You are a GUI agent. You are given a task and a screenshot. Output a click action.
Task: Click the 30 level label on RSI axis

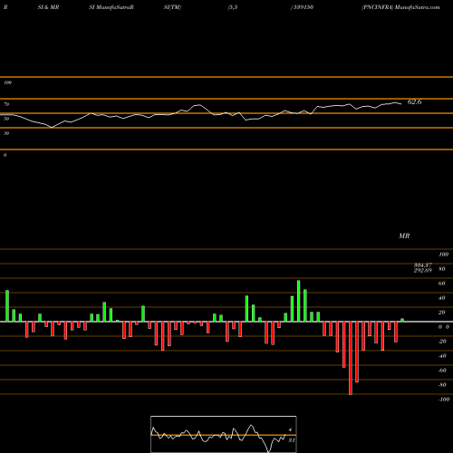click(x=6, y=133)
